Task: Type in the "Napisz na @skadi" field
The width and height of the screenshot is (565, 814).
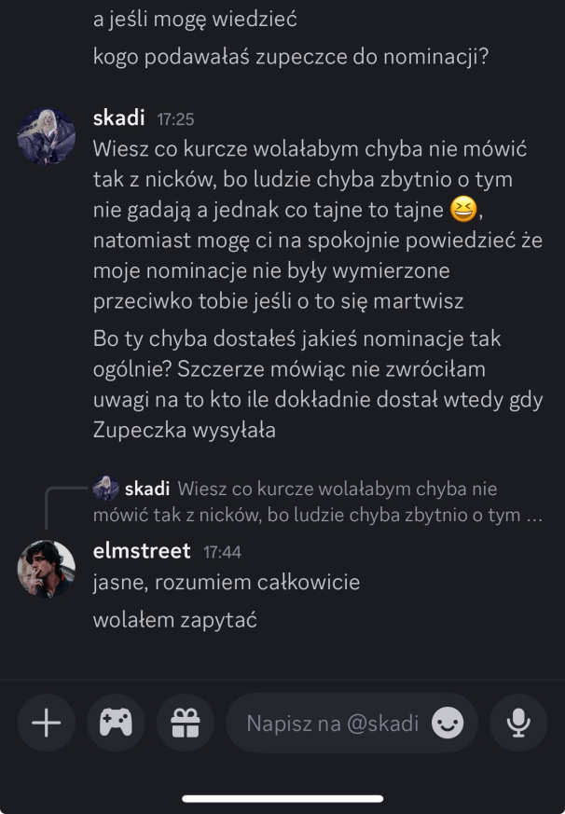Action: [331, 724]
